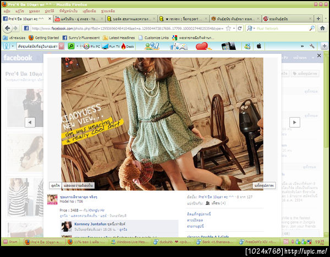
Task: Click the photo owner's profile thumbnail
Action: coord(52,199)
